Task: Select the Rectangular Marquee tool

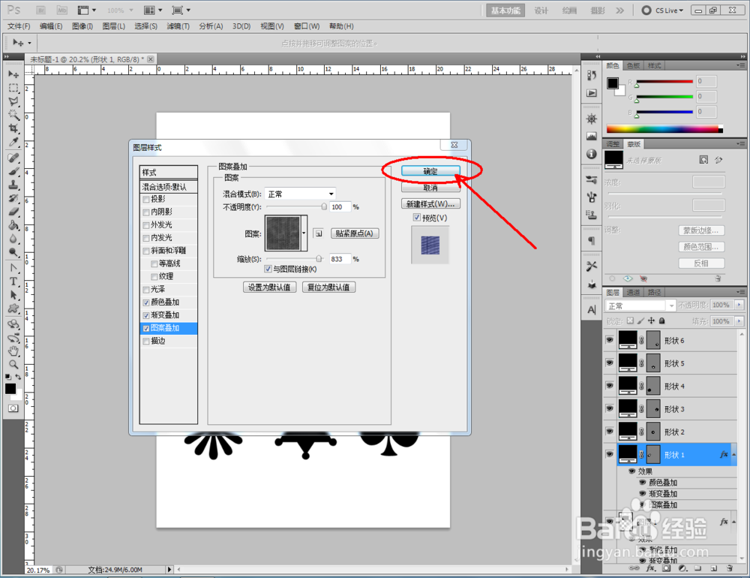Action: coord(13,88)
